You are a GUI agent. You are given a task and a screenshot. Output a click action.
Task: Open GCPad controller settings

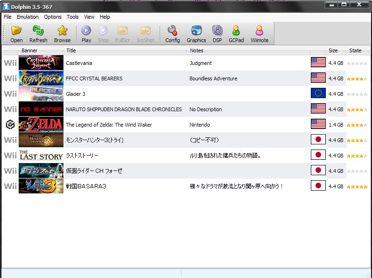point(236,34)
